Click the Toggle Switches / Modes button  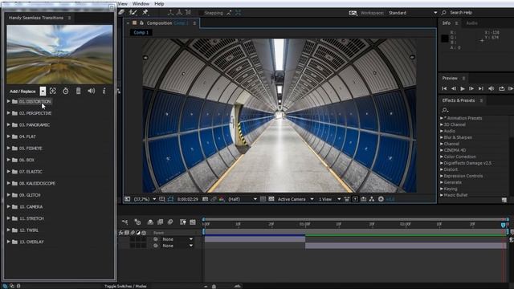pyautogui.click(x=125, y=286)
